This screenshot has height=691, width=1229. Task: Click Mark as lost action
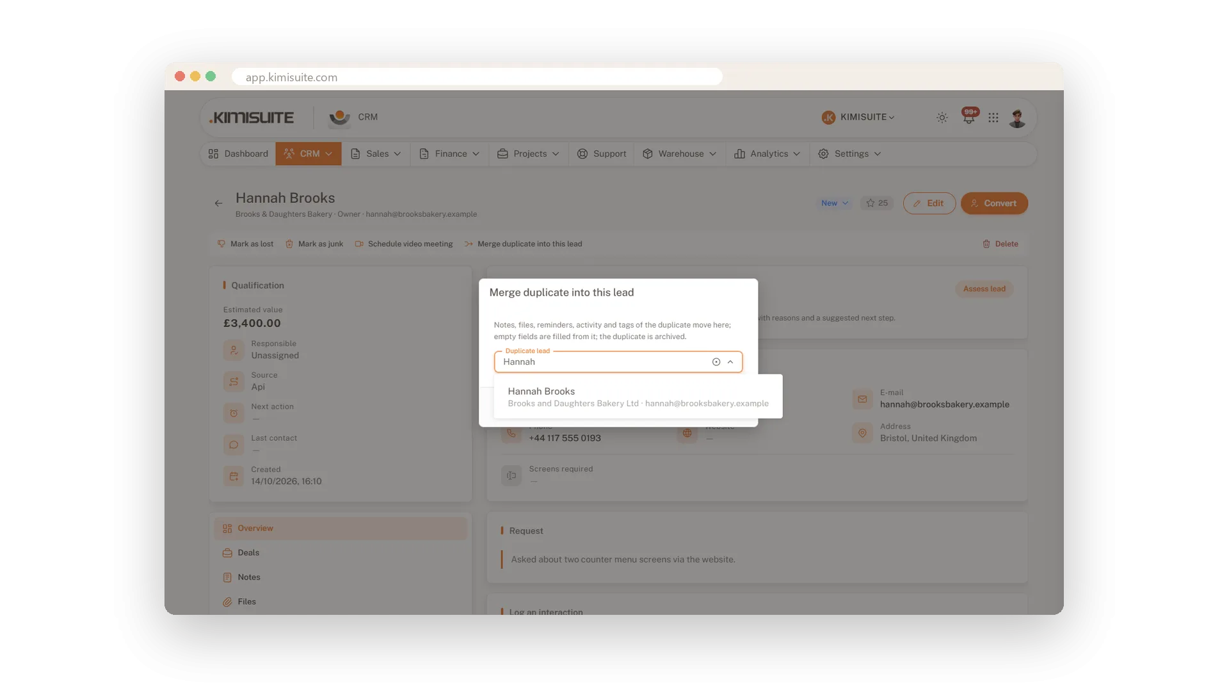click(x=245, y=244)
